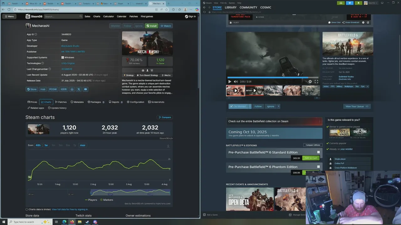Image resolution: width=401 pixels, height=225 pixels.
Task: Expand the dropdown arrow beside On Wishlist
Action: pos(250,106)
